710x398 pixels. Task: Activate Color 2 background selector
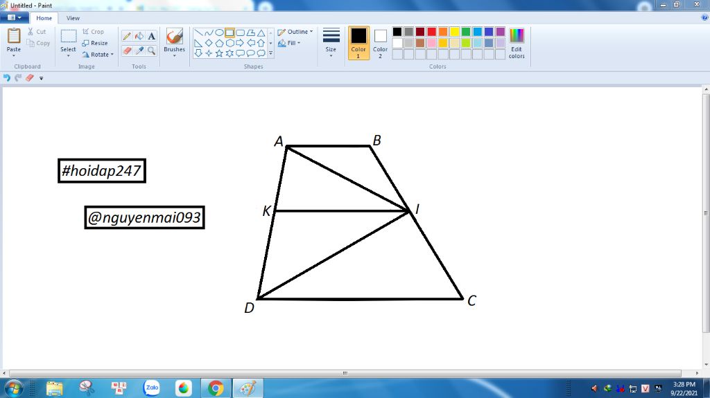(x=381, y=43)
